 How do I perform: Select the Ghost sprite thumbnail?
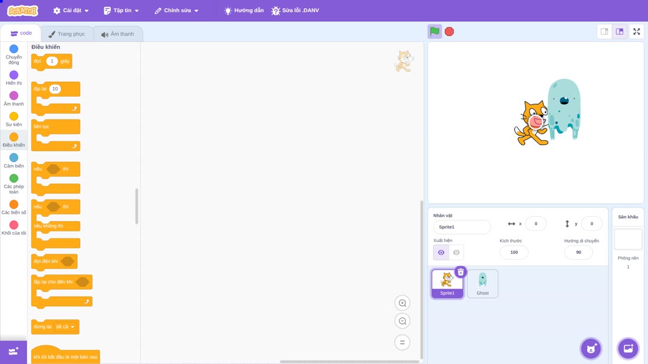(482, 284)
